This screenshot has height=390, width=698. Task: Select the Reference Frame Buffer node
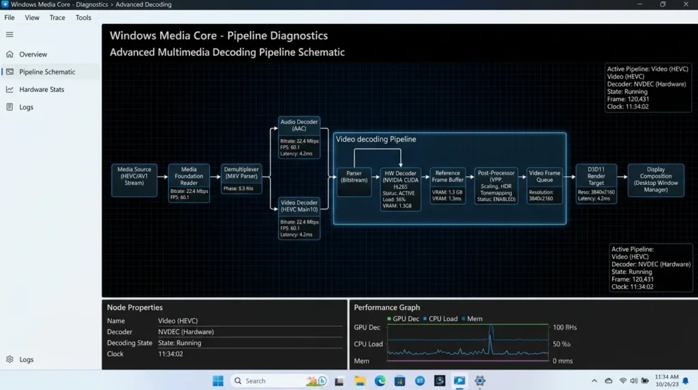[448, 185]
